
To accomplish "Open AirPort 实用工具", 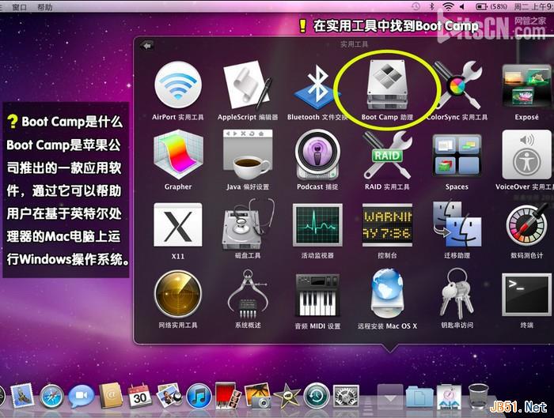I will [178, 85].
